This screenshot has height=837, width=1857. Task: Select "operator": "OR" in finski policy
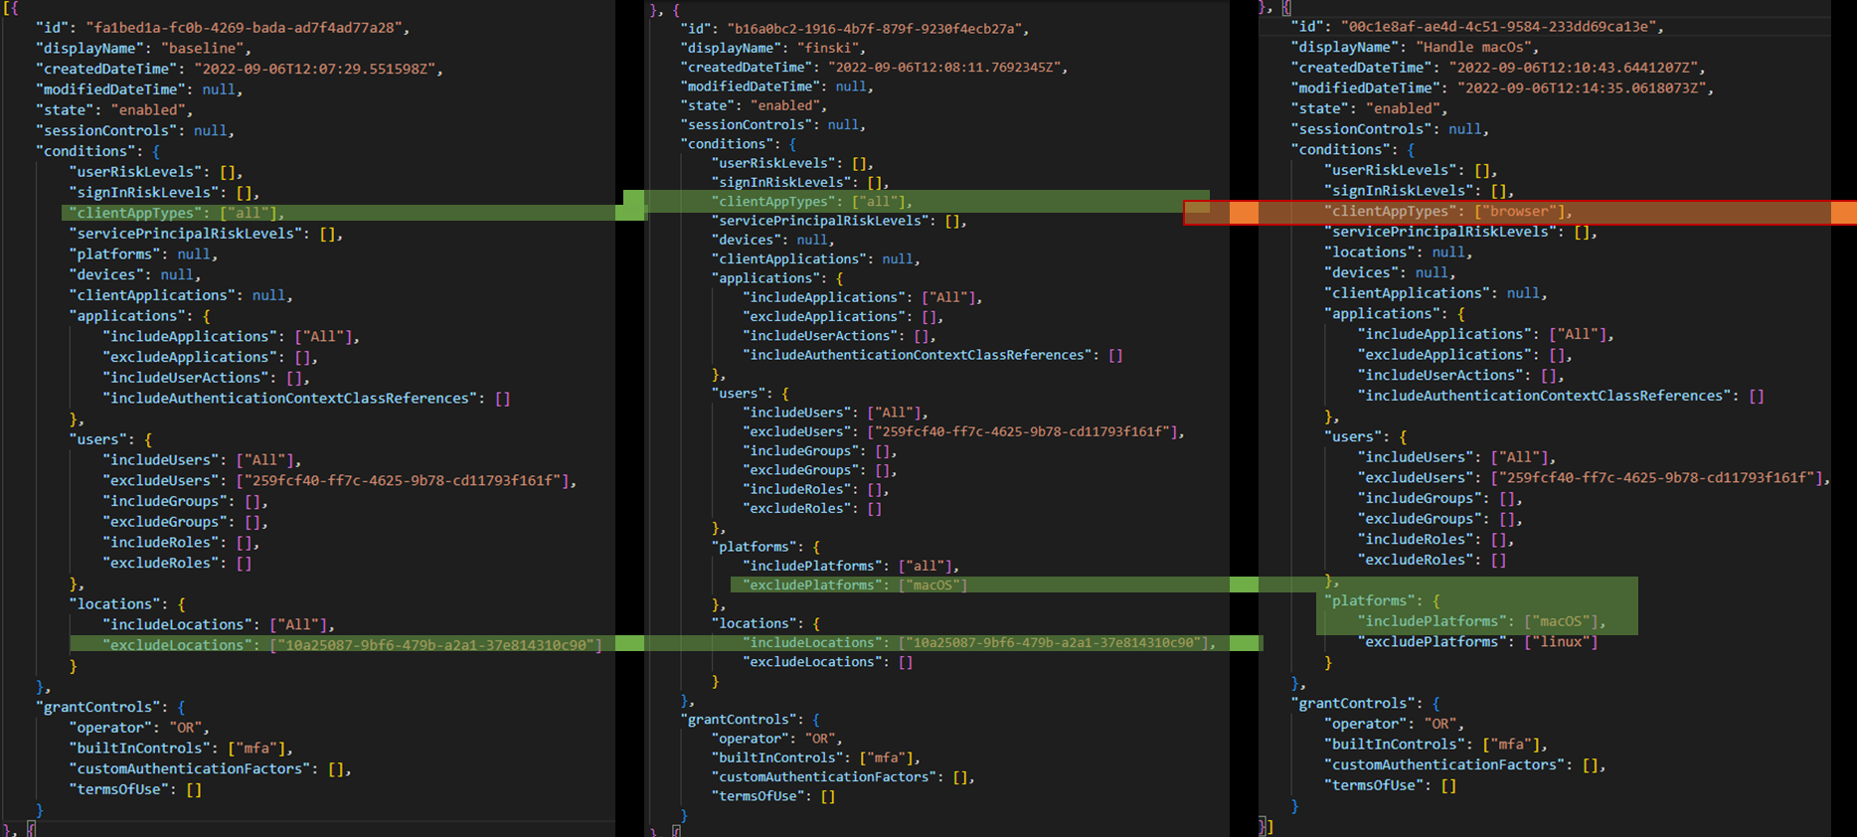(x=777, y=738)
